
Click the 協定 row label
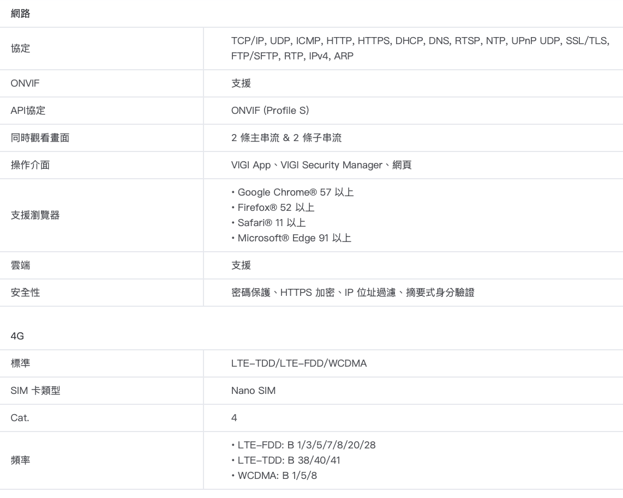[21, 48]
